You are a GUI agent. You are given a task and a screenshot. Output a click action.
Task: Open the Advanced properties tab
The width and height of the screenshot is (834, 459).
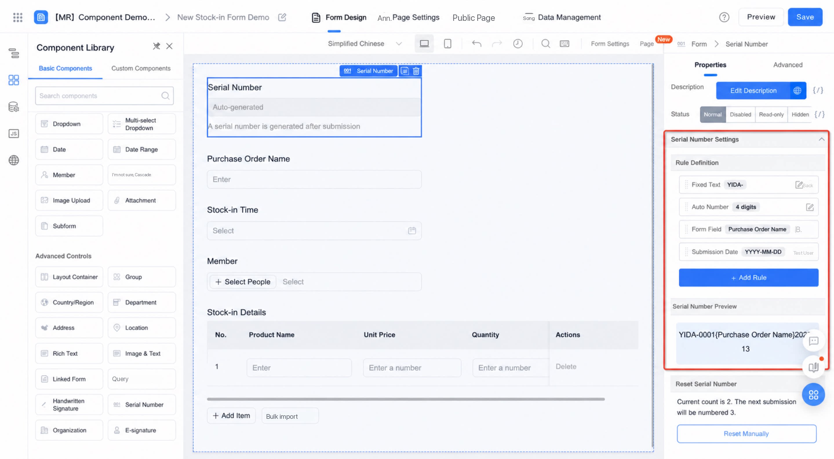(788, 65)
